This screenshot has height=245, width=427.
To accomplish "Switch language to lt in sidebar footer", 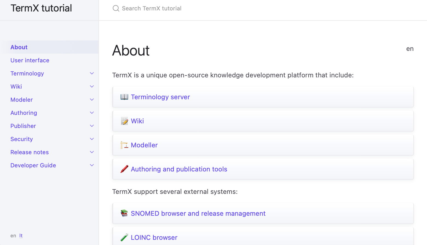I will click(21, 236).
